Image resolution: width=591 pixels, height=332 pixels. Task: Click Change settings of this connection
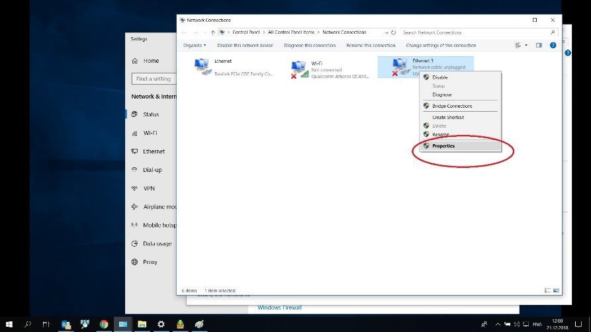pyautogui.click(x=441, y=45)
